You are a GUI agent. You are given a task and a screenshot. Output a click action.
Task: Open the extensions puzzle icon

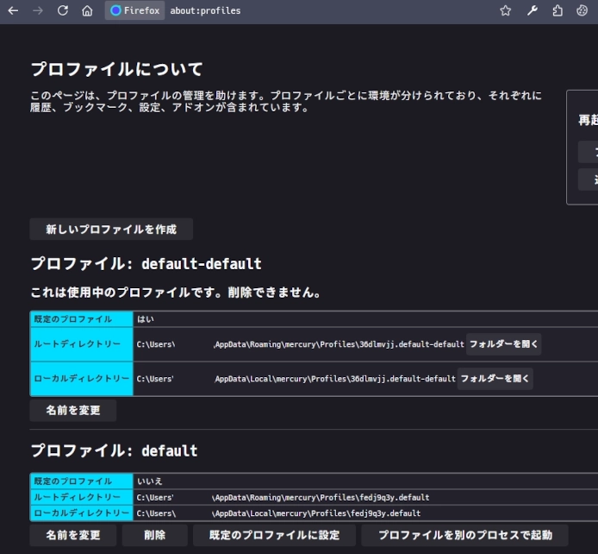(558, 10)
